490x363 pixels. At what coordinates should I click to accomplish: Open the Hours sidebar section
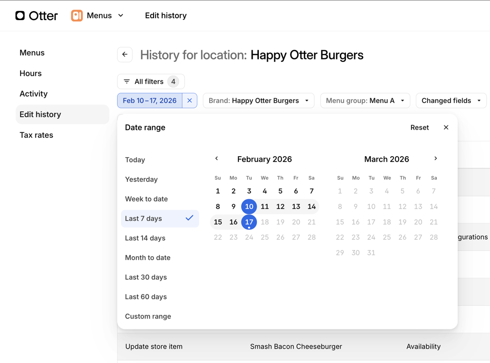(x=31, y=73)
